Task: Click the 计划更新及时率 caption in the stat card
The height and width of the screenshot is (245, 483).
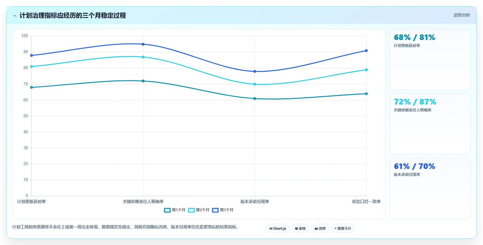Action: (407, 46)
